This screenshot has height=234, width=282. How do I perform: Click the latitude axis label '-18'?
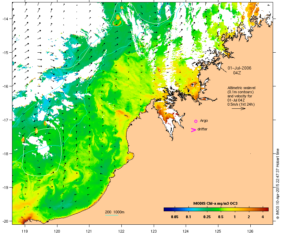click(5, 154)
